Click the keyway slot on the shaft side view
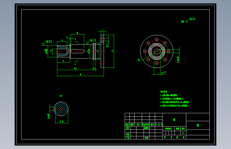231x149 pixels. pos(77,51)
